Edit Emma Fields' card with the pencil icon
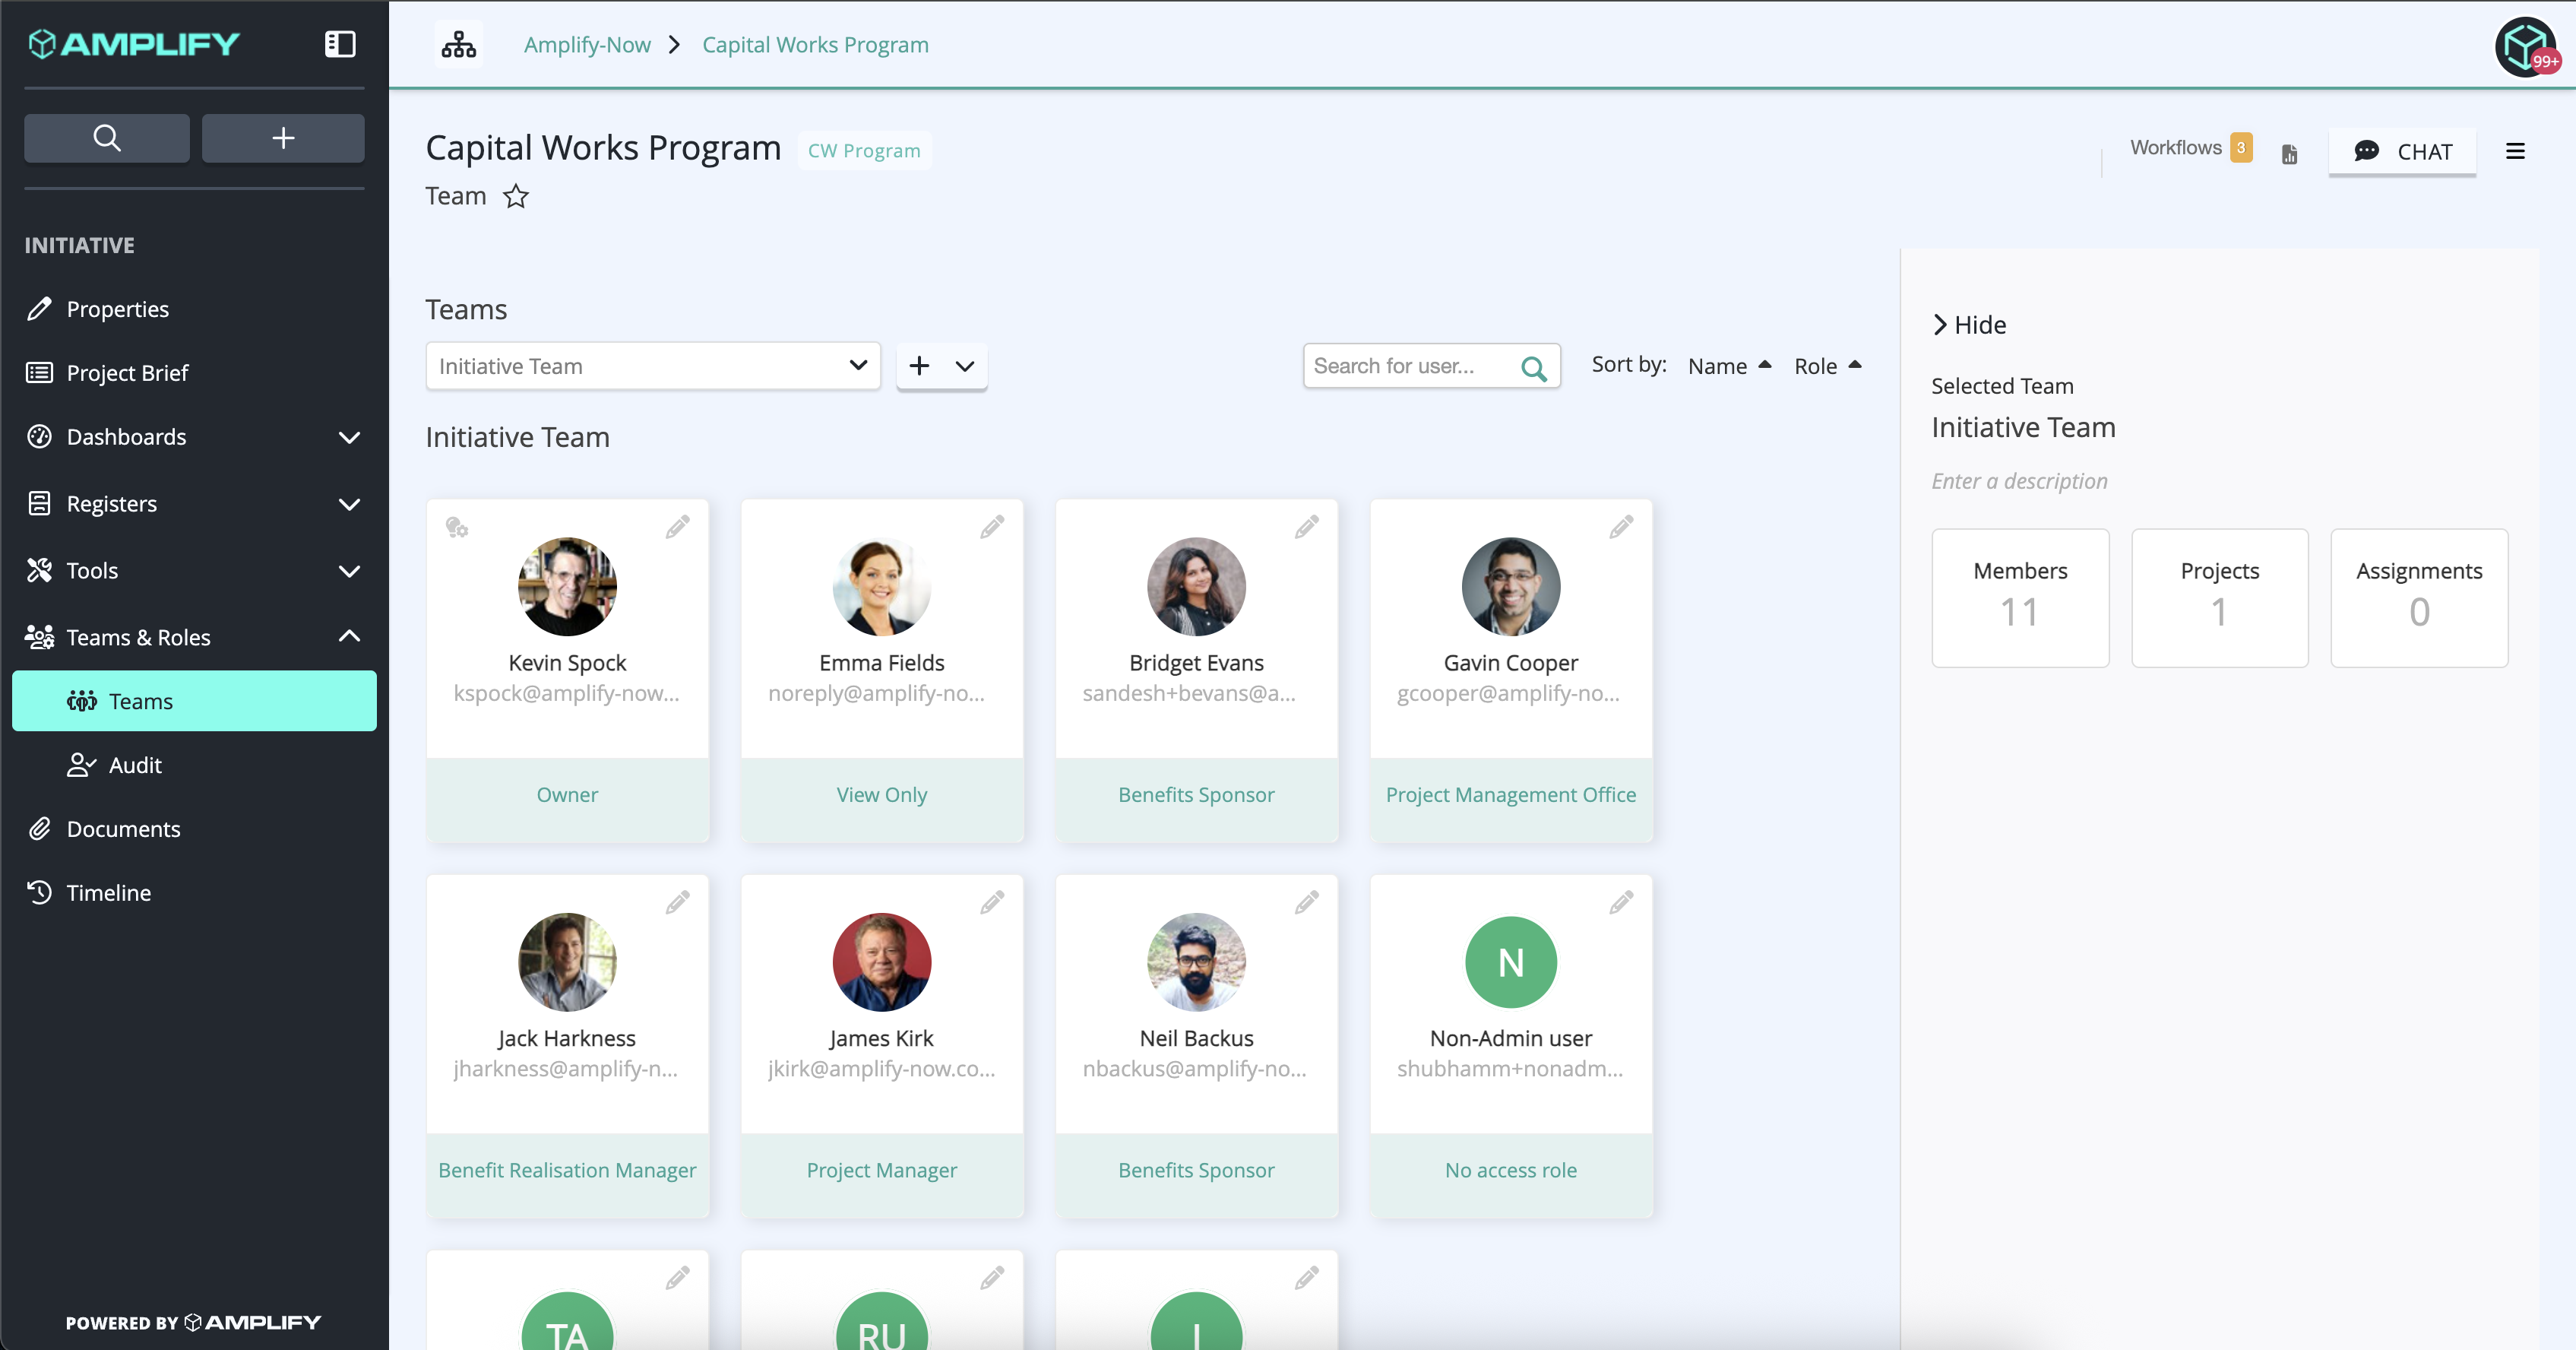2576x1350 pixels. pos(992,526)
